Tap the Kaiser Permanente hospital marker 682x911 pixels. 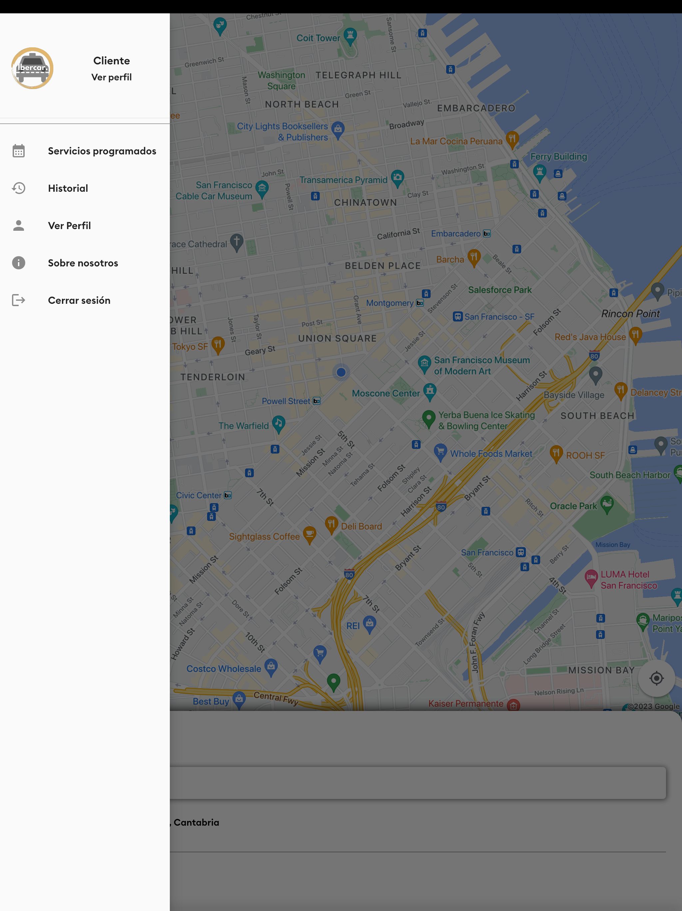point(513,705)
